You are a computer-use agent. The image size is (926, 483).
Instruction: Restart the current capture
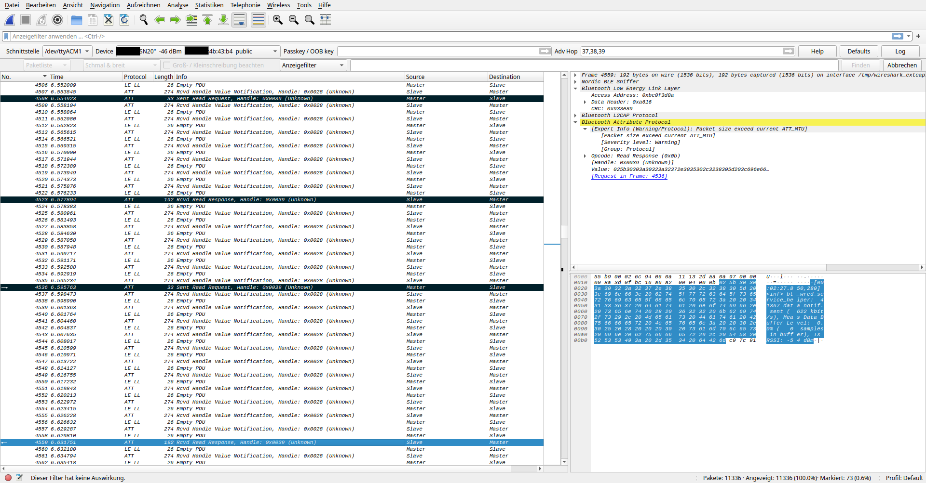pyautogui.click(x=41, y=20)
